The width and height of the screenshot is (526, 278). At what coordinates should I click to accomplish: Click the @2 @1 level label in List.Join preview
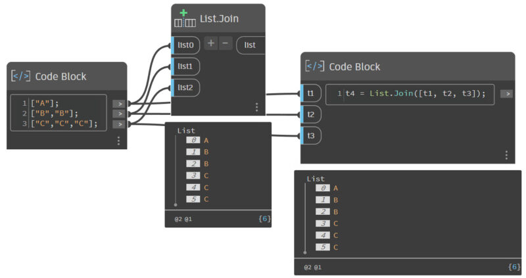point(183,219)
